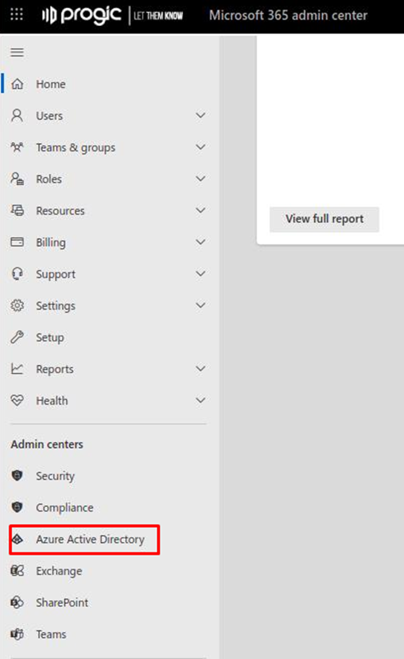Click the Roles icon

point(17,179)
